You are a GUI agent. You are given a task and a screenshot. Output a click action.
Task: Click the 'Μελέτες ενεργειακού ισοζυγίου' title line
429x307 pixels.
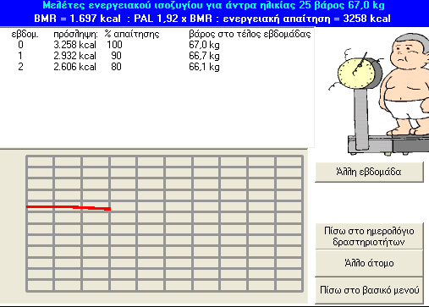213,5
